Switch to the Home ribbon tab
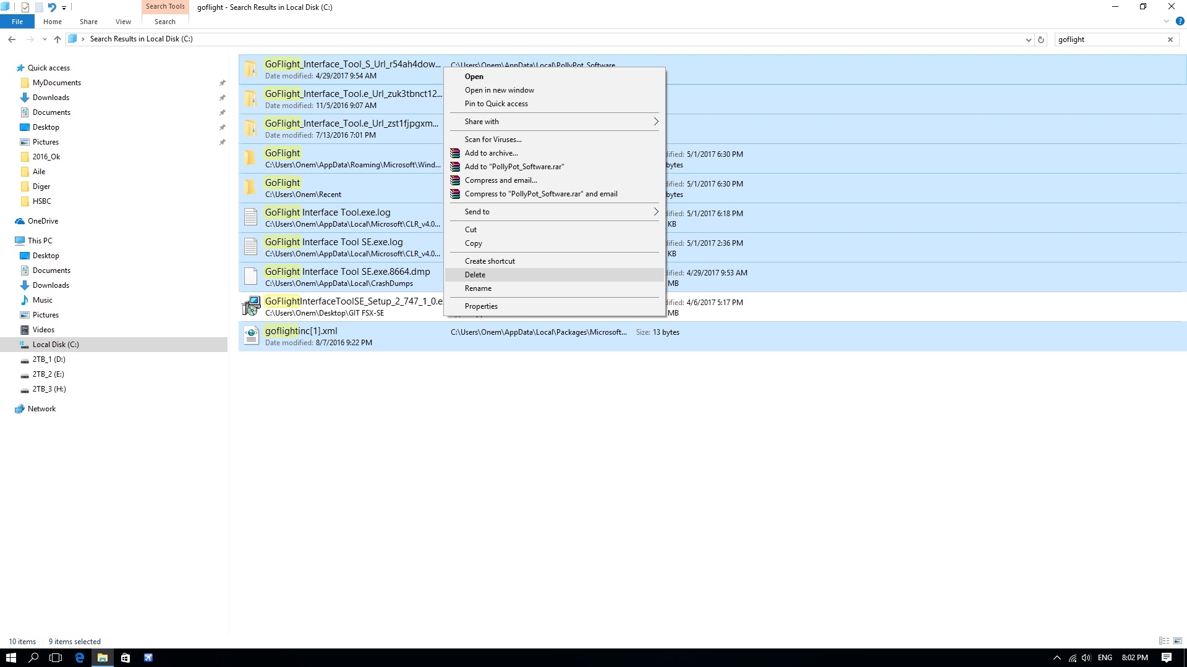Screen dimensions: 1187x667 coord(53,22)
